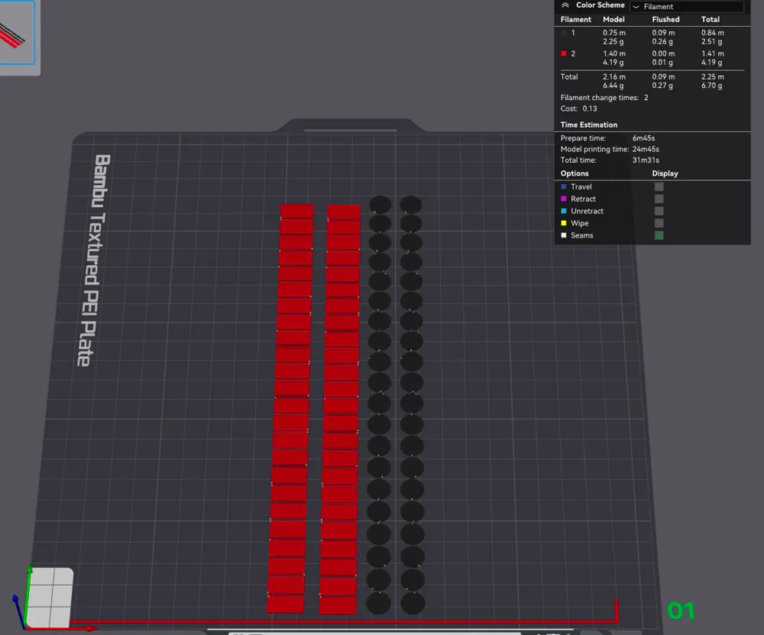Click the yellow Wipe color swatch
This screenshot has width=764, height=635.
point(564,223)
